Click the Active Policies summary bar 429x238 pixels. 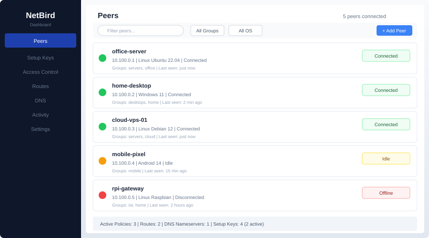[255, 224]
